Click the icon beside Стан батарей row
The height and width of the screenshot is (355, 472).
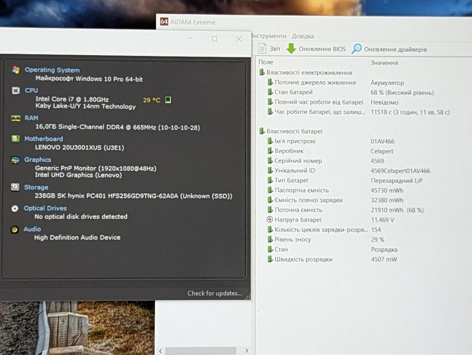click(x=270, y=92)
